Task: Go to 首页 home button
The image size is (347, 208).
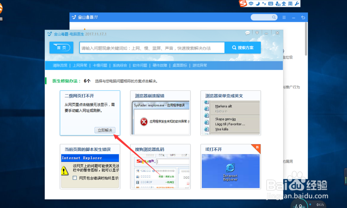Action: (x=61, y=47)
